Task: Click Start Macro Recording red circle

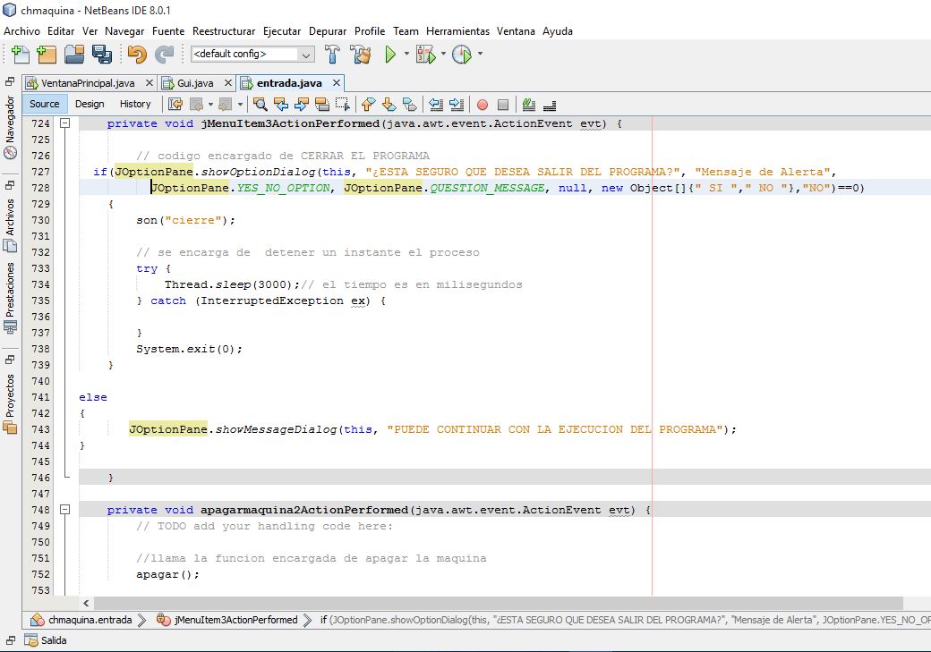Action: pyautogui.click(x=483, y=105)
